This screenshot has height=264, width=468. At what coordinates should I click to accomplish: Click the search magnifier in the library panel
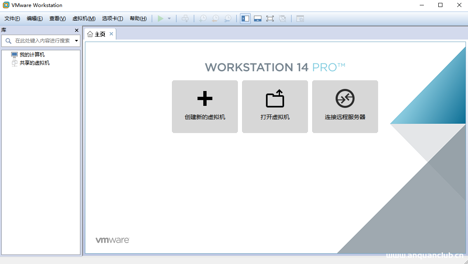point(8,40)
